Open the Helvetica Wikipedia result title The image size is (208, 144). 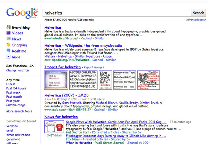[83, 45]
